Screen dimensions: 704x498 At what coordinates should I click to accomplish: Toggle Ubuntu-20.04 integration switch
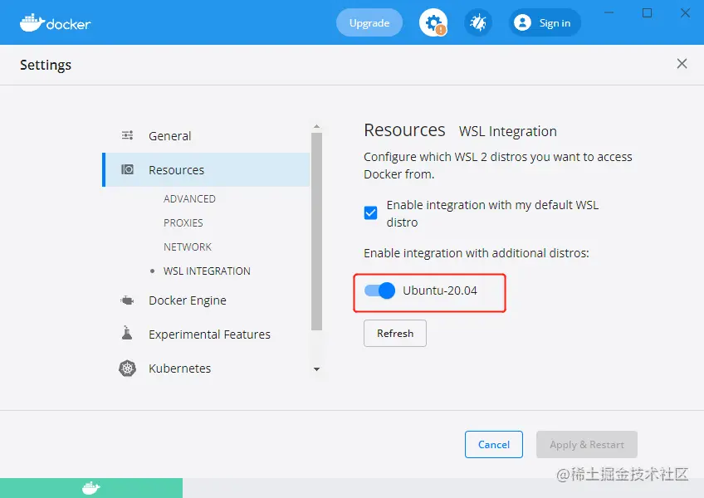380,290
